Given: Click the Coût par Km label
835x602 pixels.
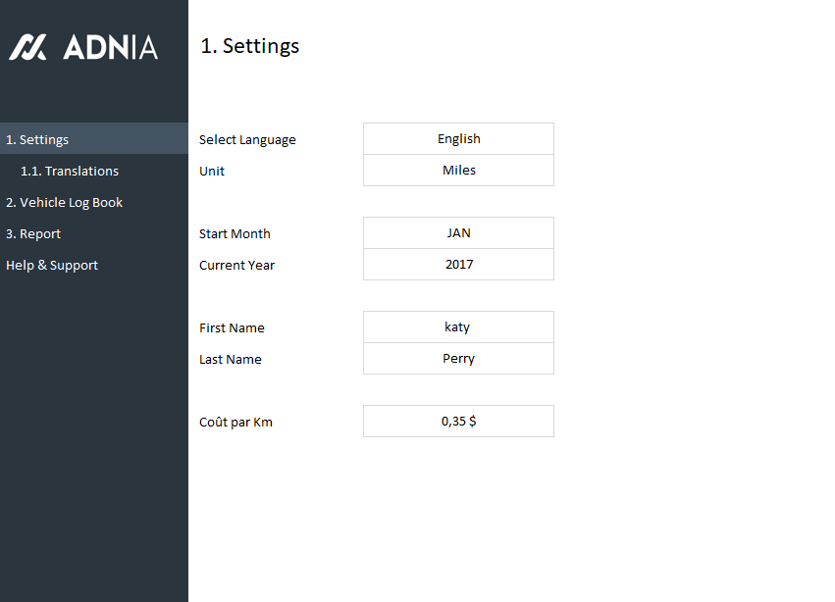Looking at the screenshot, I should coord(235,422).
